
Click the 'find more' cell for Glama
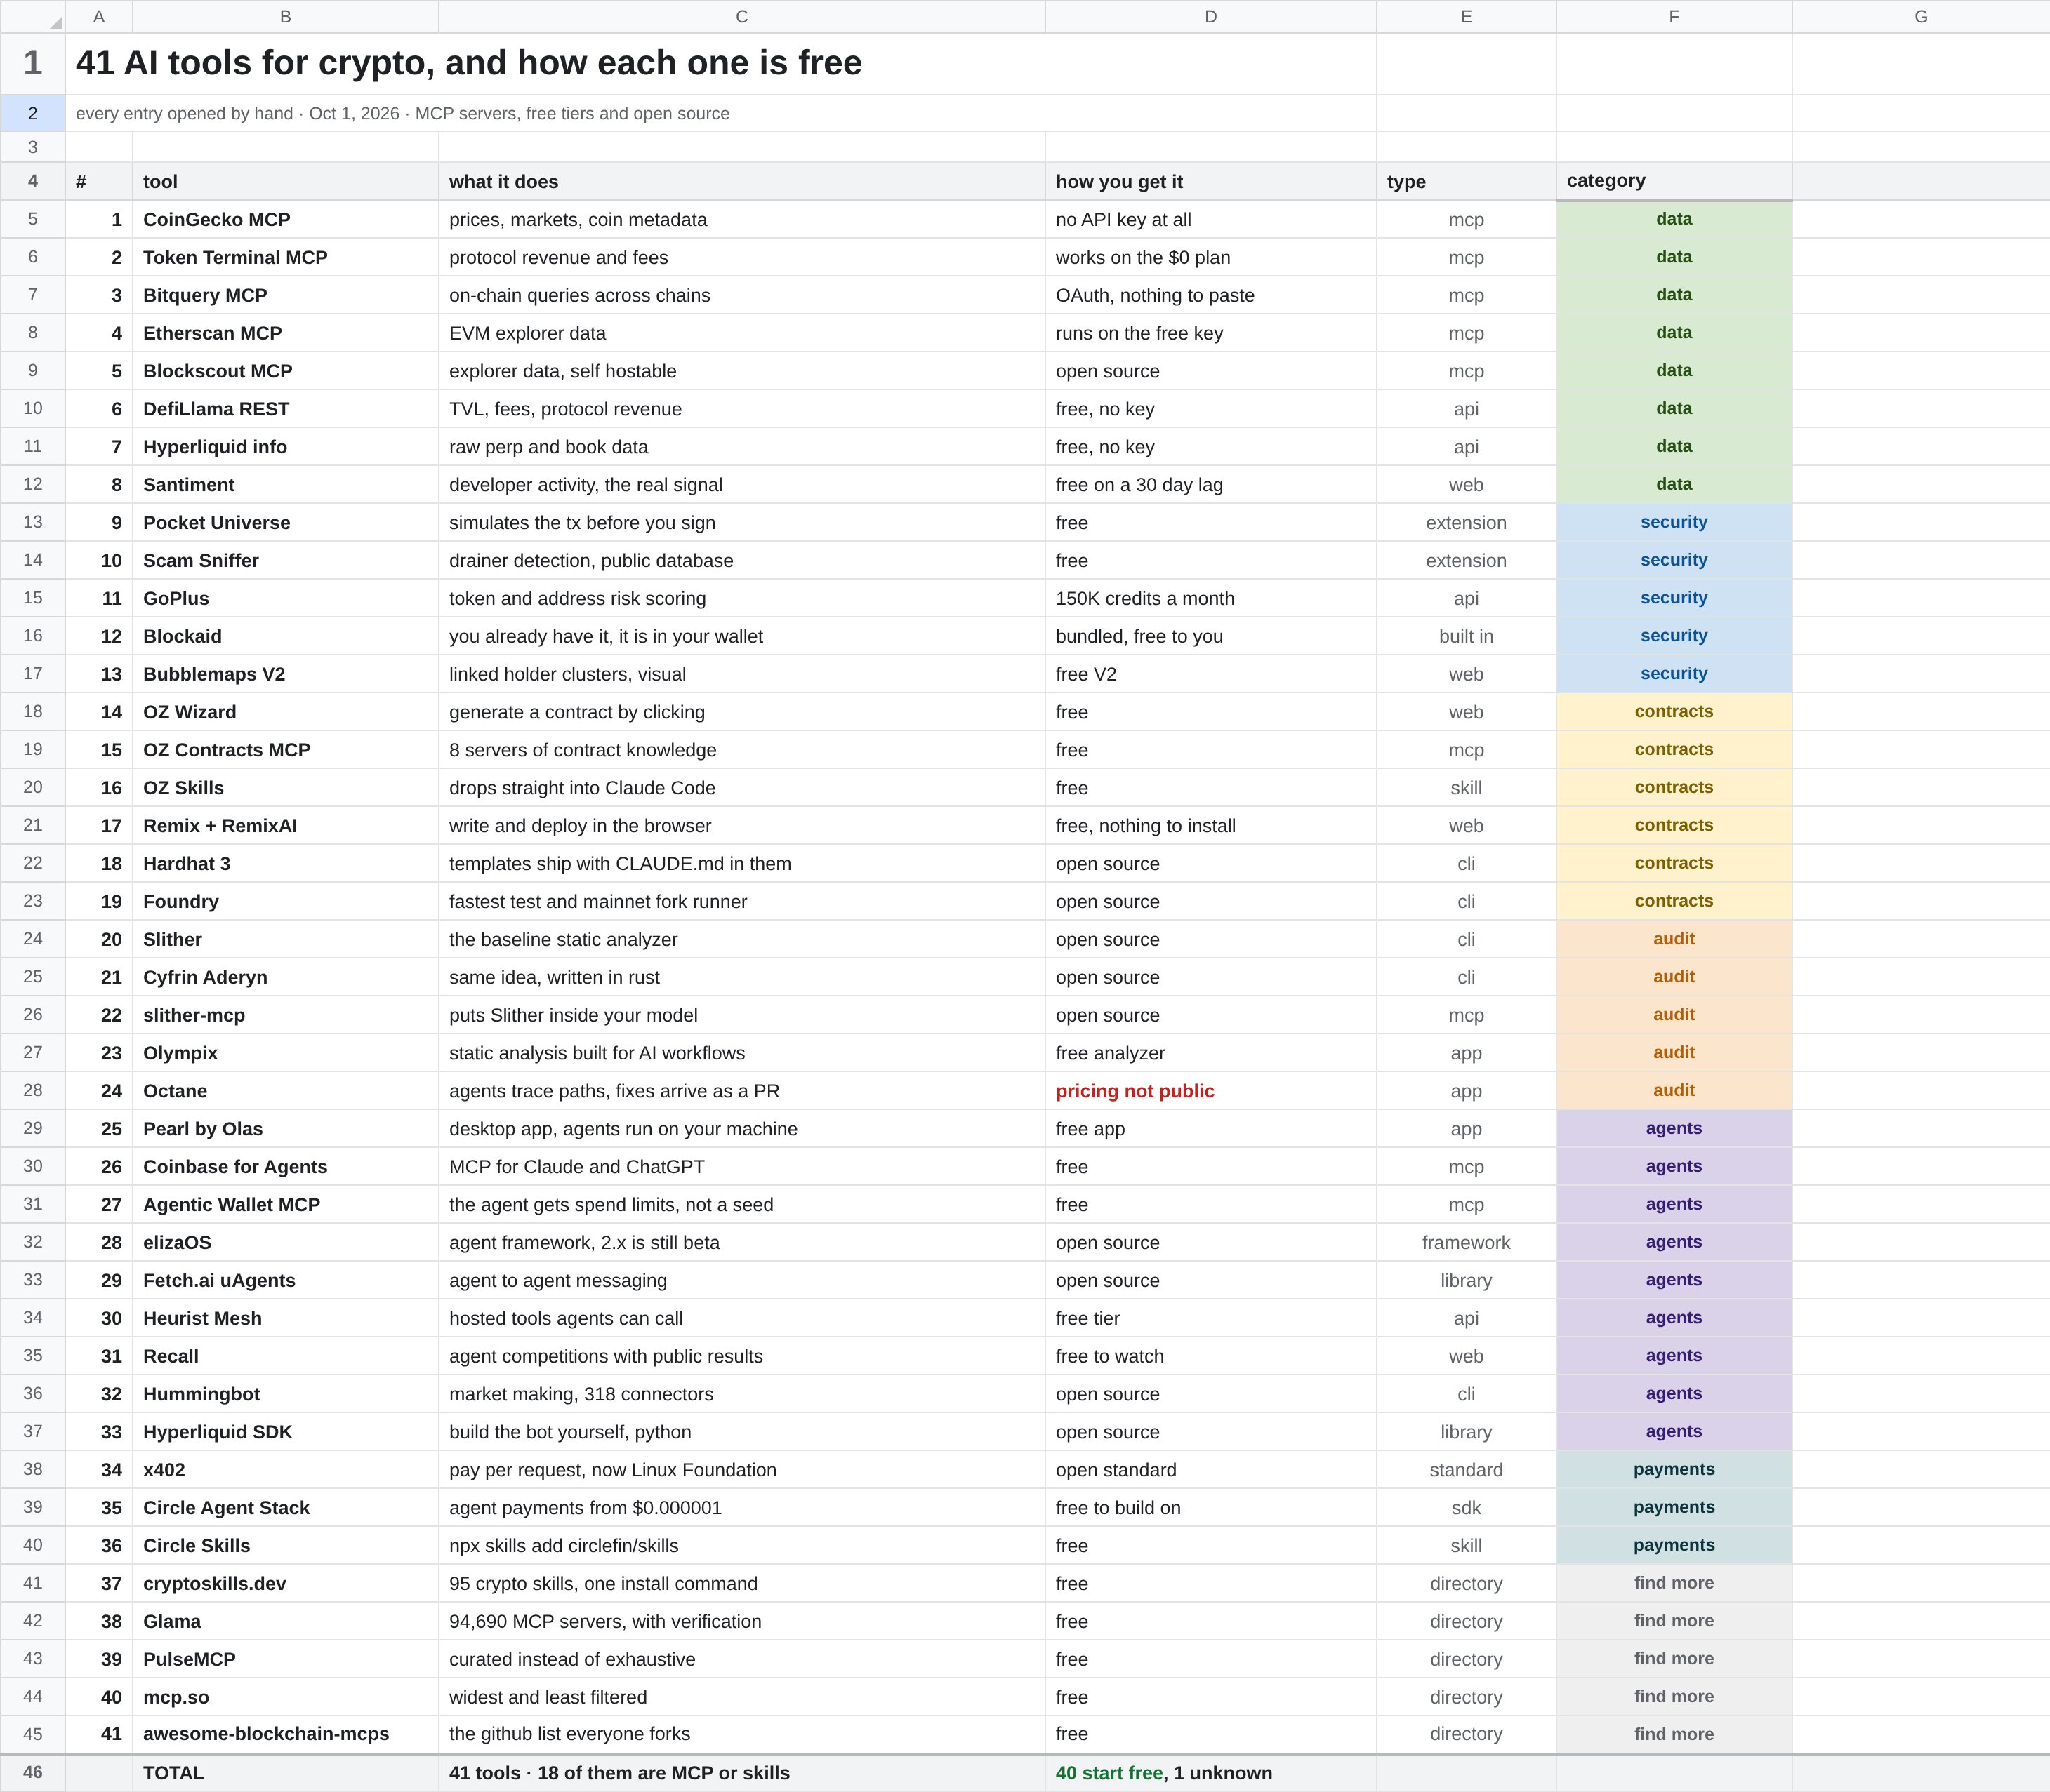(1674, 1621)
